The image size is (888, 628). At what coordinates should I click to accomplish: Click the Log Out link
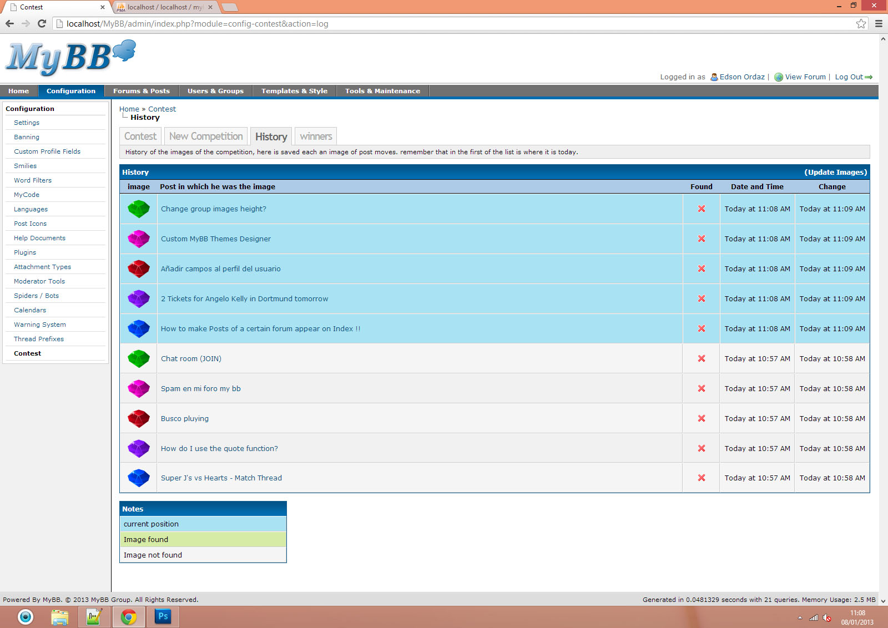point(849,77)
